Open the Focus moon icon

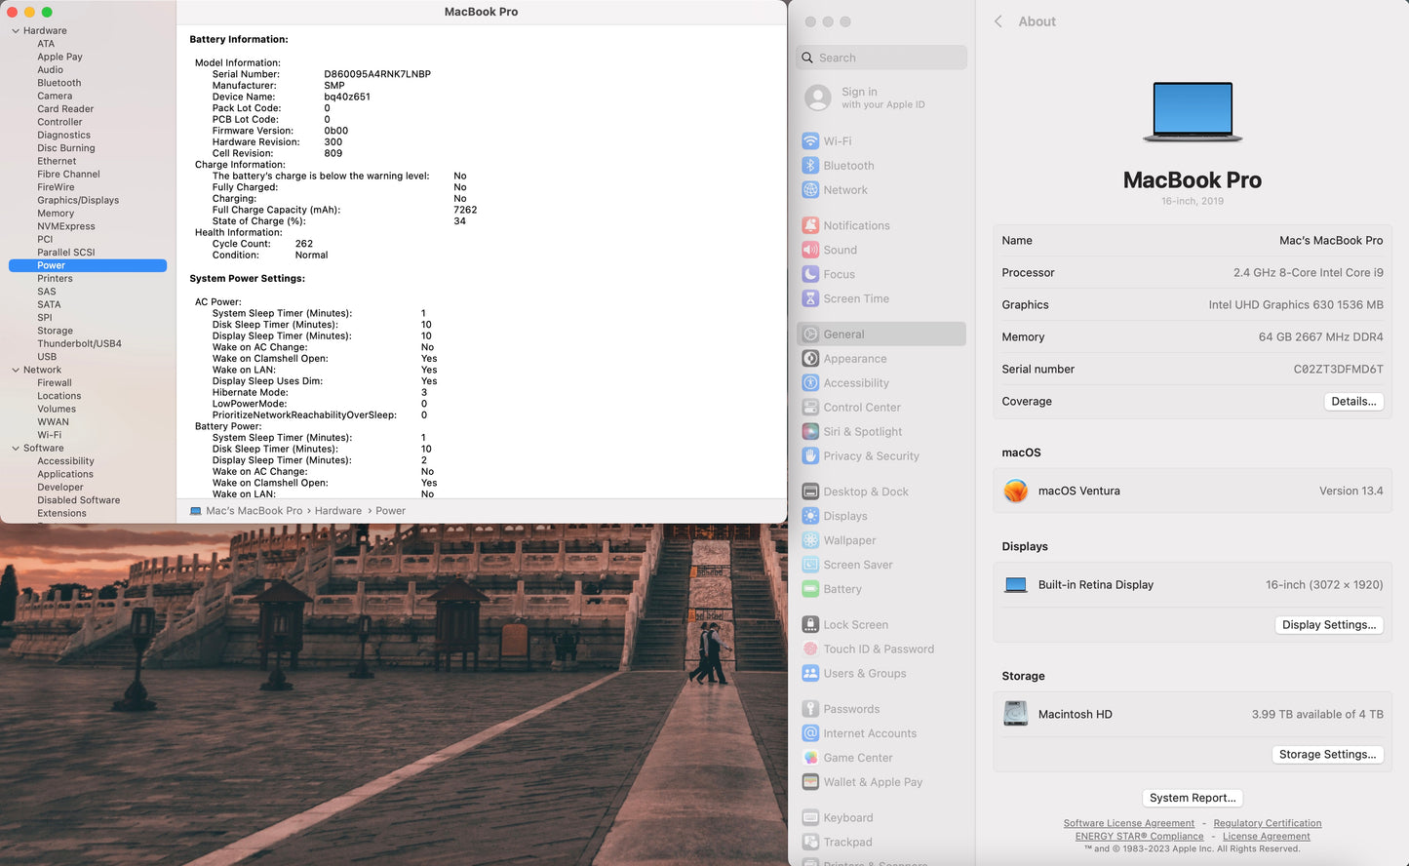pos(810,274)
